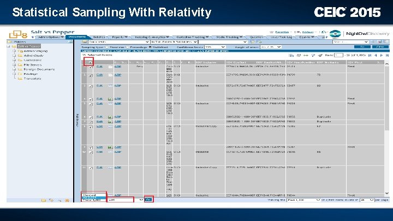
Task: Toggle checkbox for row 1
Action: [91, 67]
